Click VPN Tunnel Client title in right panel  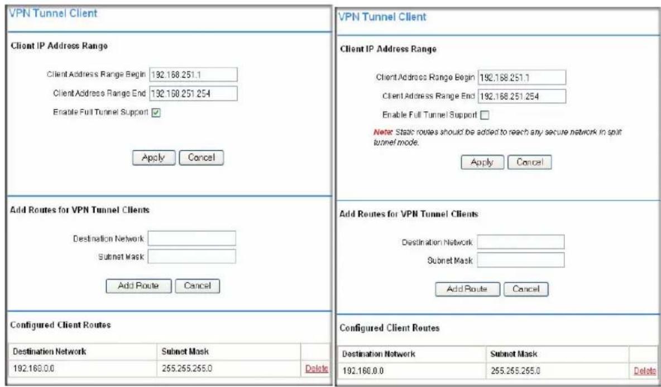coord(382,17)
